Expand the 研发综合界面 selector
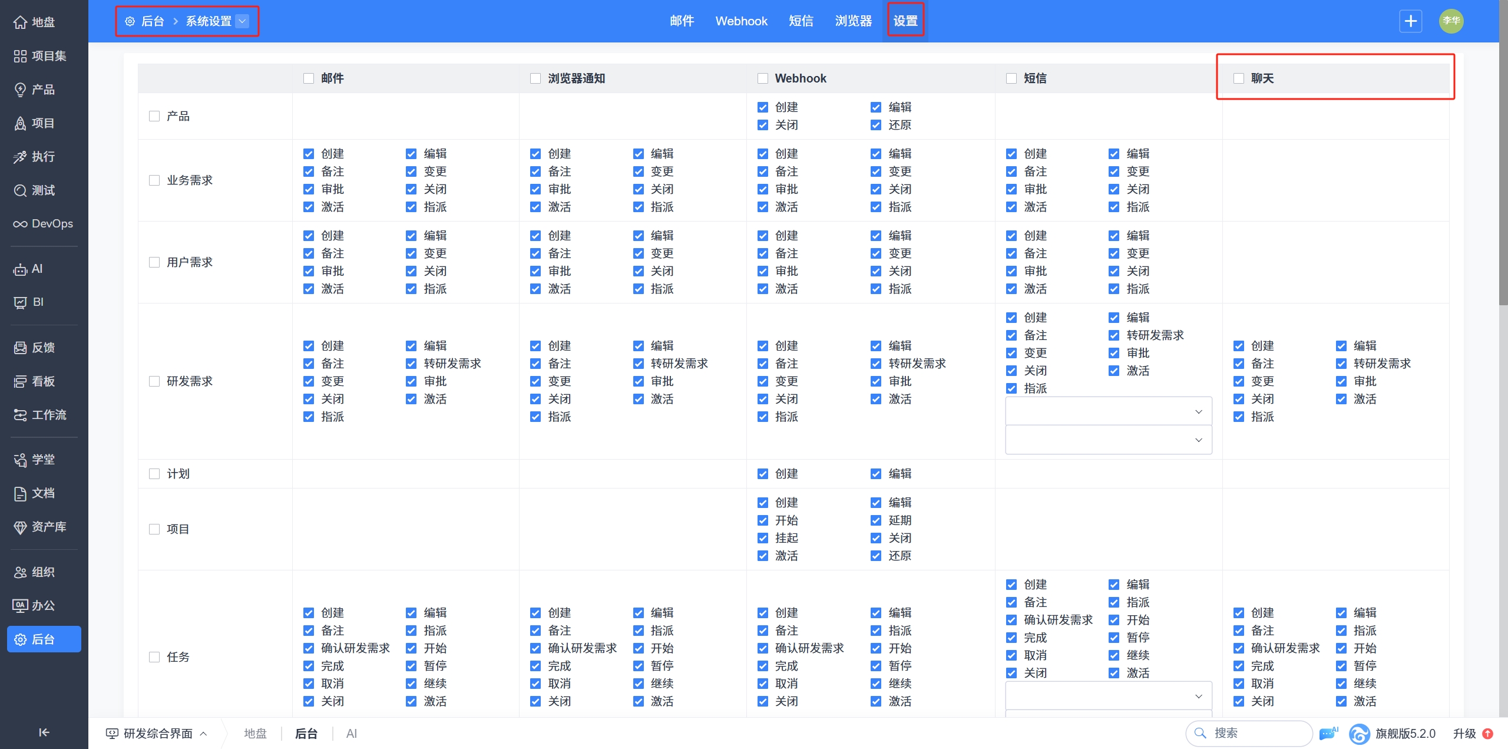Viewport: 1508px width, 749px height. pyautogui.click(x=157, y=733)
